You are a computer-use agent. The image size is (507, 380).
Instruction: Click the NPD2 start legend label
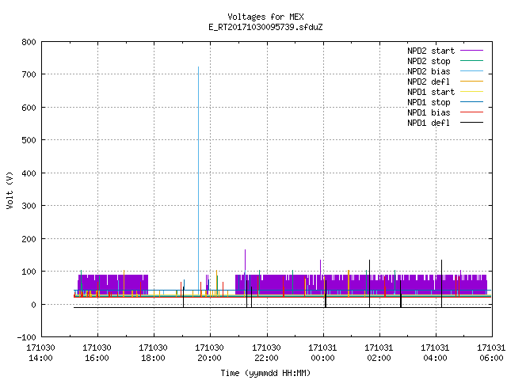pyautogui.click(x=431, y=51)
